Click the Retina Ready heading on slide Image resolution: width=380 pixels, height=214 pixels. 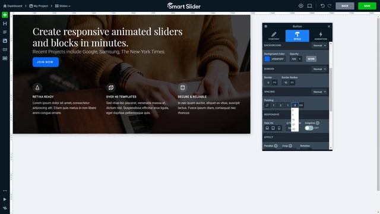coord(43,96)
